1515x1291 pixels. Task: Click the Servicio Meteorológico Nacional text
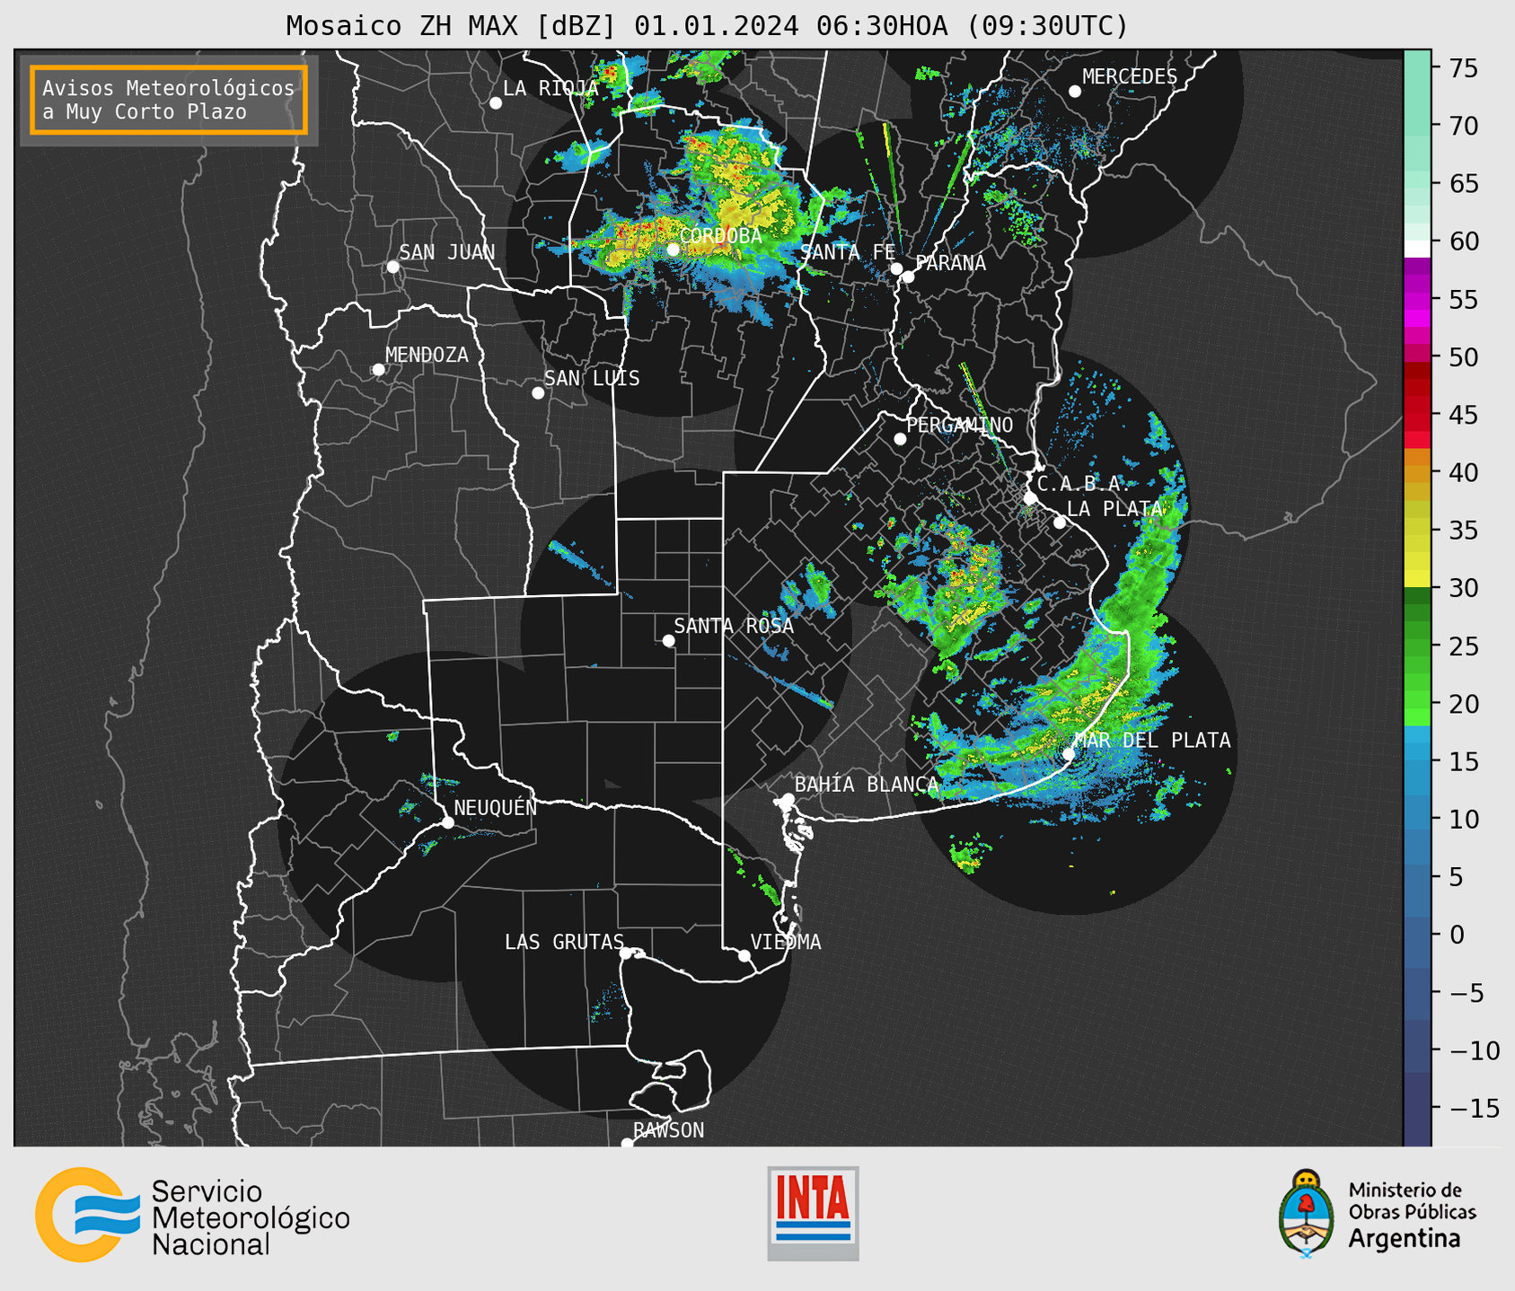pos(251,1218)
